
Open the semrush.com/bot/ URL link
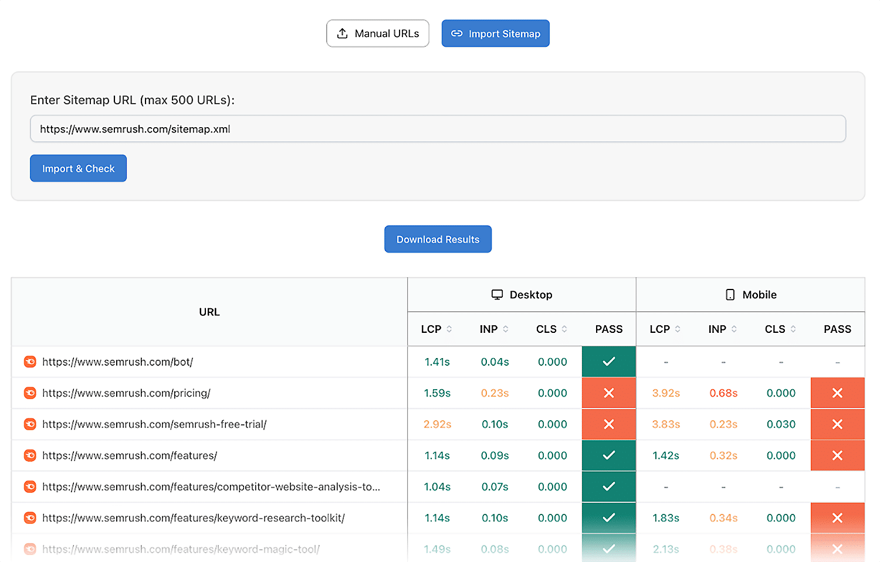tap(117, 362)
